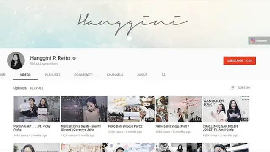Viewport: 270px width, 152px height.
Task: Click the title 'Hello Bali! (Vlog) | Part 1'
Action: click(173, 126)
